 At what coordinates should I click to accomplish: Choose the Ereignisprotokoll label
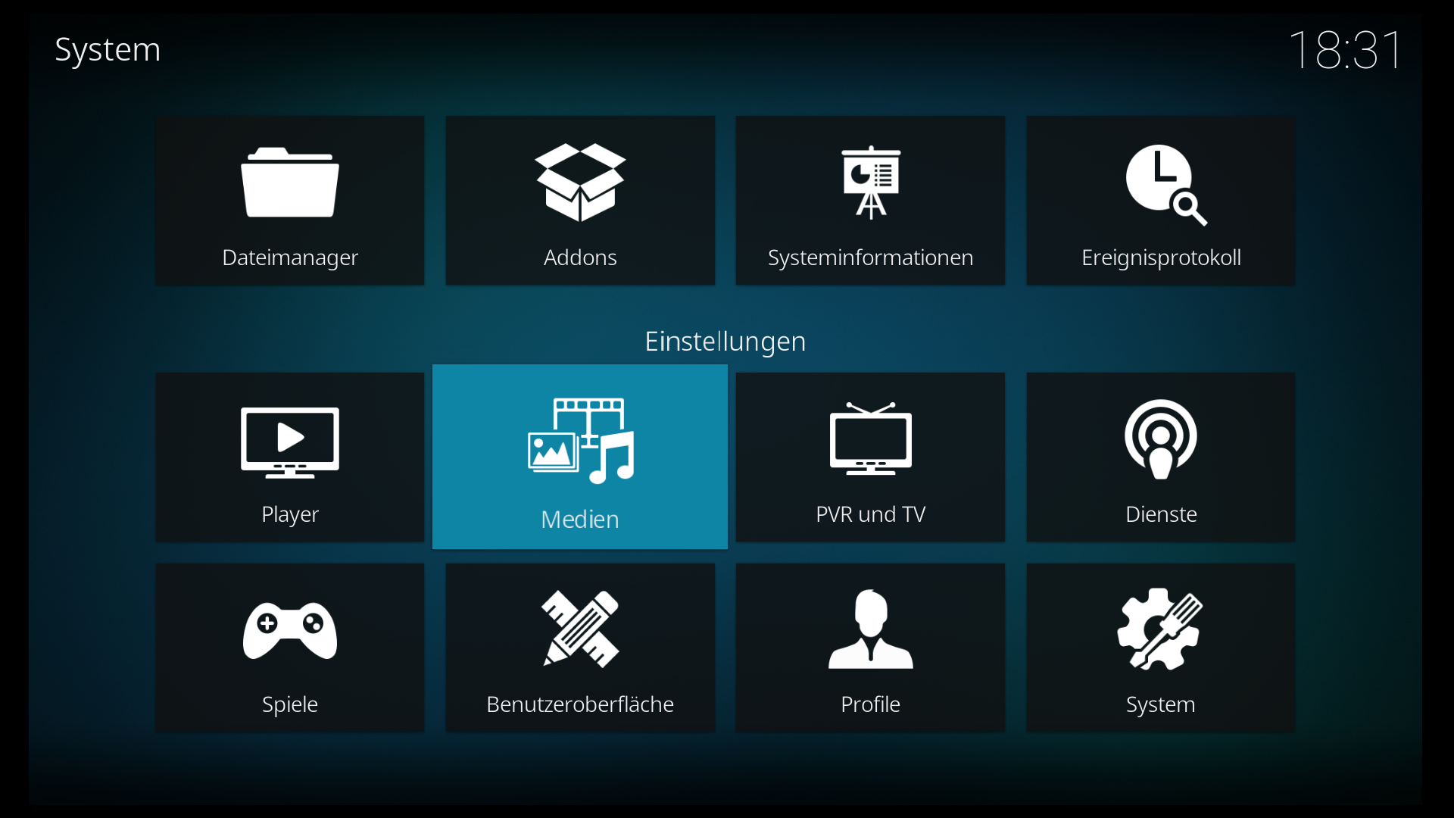coord(1161,258)
